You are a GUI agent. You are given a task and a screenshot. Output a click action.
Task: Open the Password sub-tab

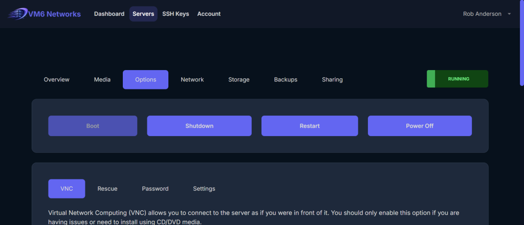pyautogui.click(x=155, y=189)
